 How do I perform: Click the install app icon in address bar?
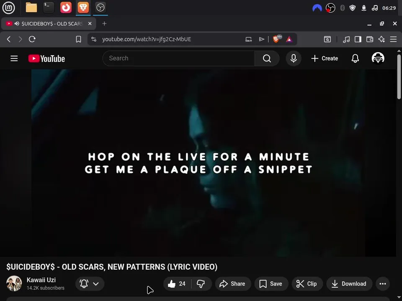pos(248,39)
